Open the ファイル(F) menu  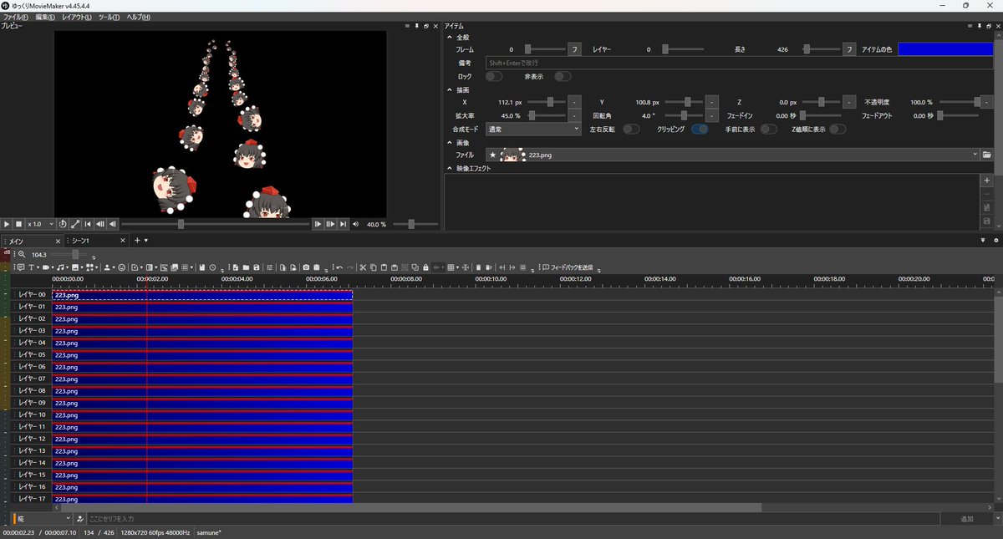click(x=15, y=17)
